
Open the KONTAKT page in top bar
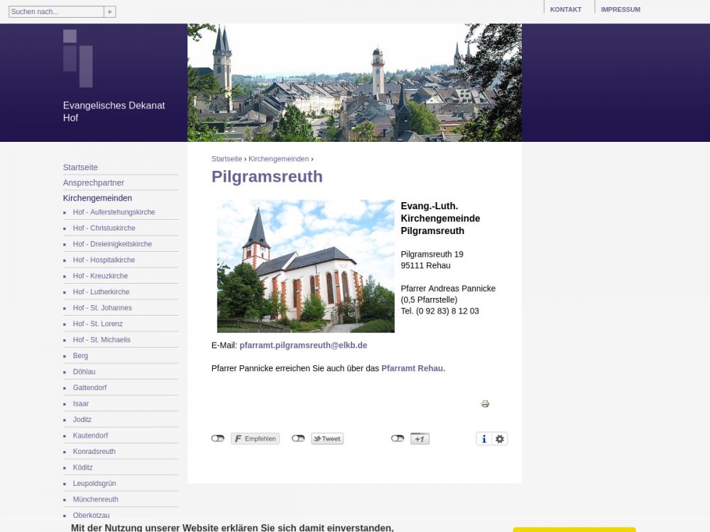click(565, 9)
